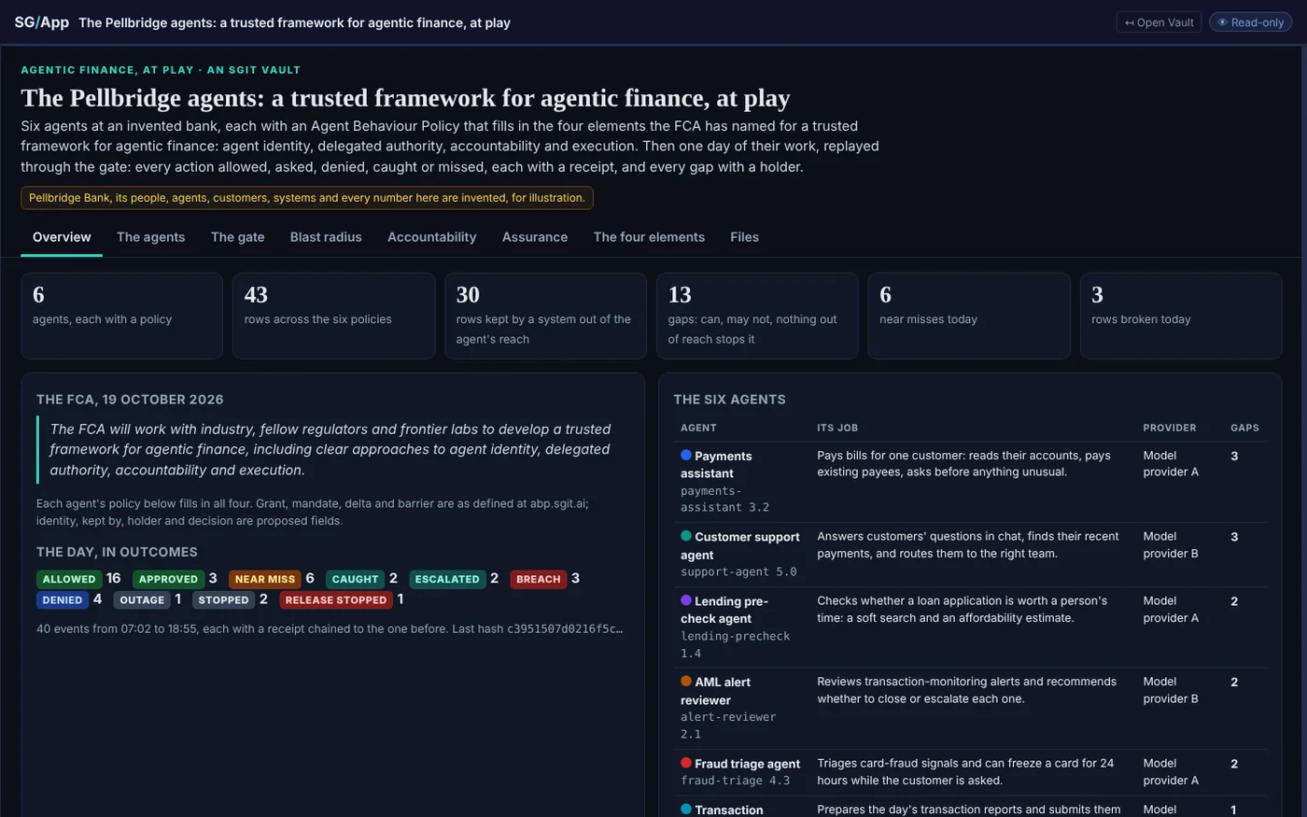Click the APPROVED outcome badge
Screen dimensions: 1307x817
(168, 579)
